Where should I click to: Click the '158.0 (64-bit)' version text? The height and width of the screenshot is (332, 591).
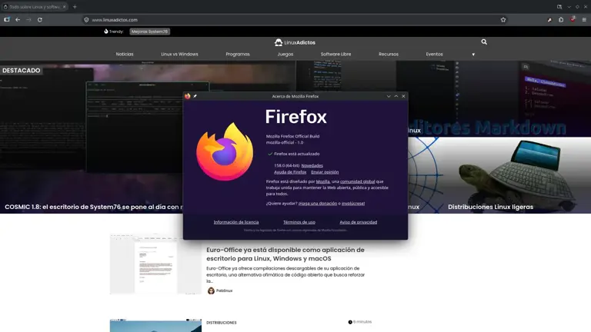tap(286, 166)
